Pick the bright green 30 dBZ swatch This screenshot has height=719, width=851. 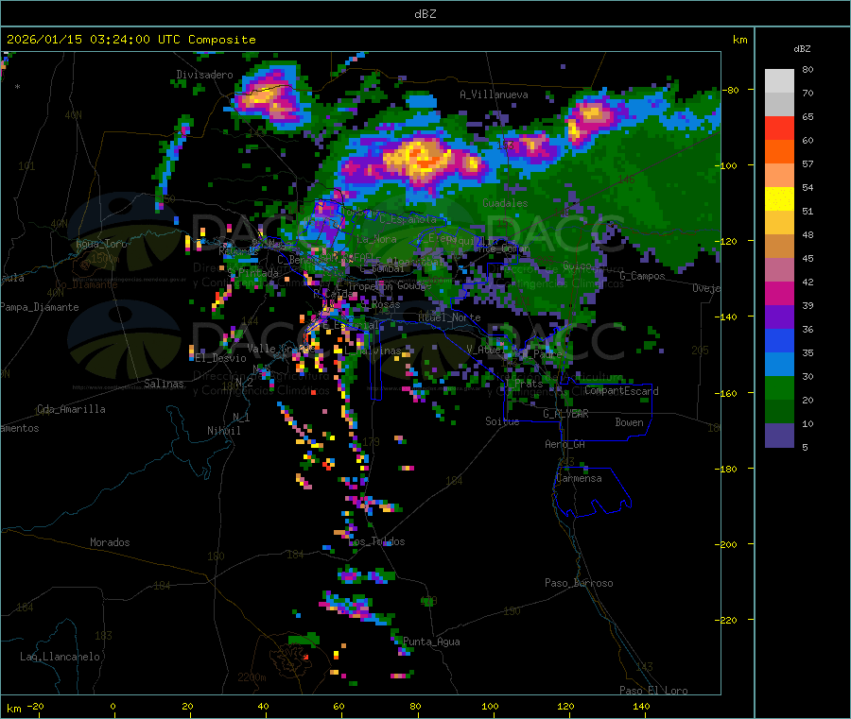779,387
